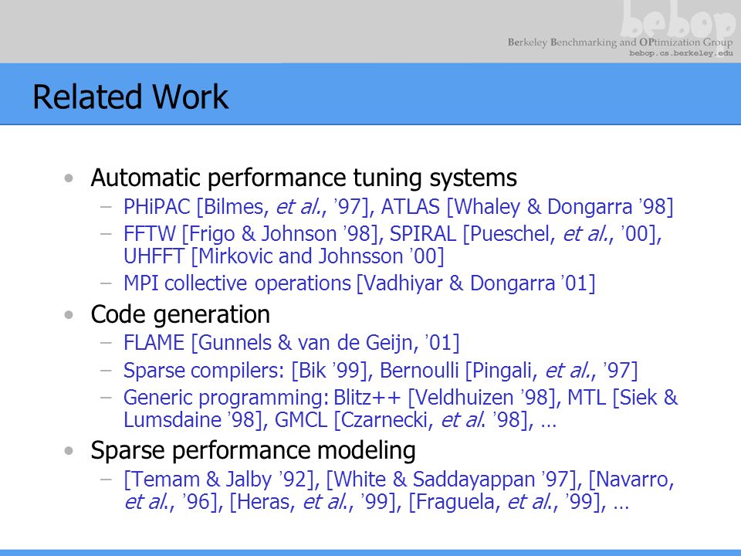The image size is (741, 556).
Task: Select the 'Lumsdaine '98], GMCL [Czarnecki' line
Action: 340,420
